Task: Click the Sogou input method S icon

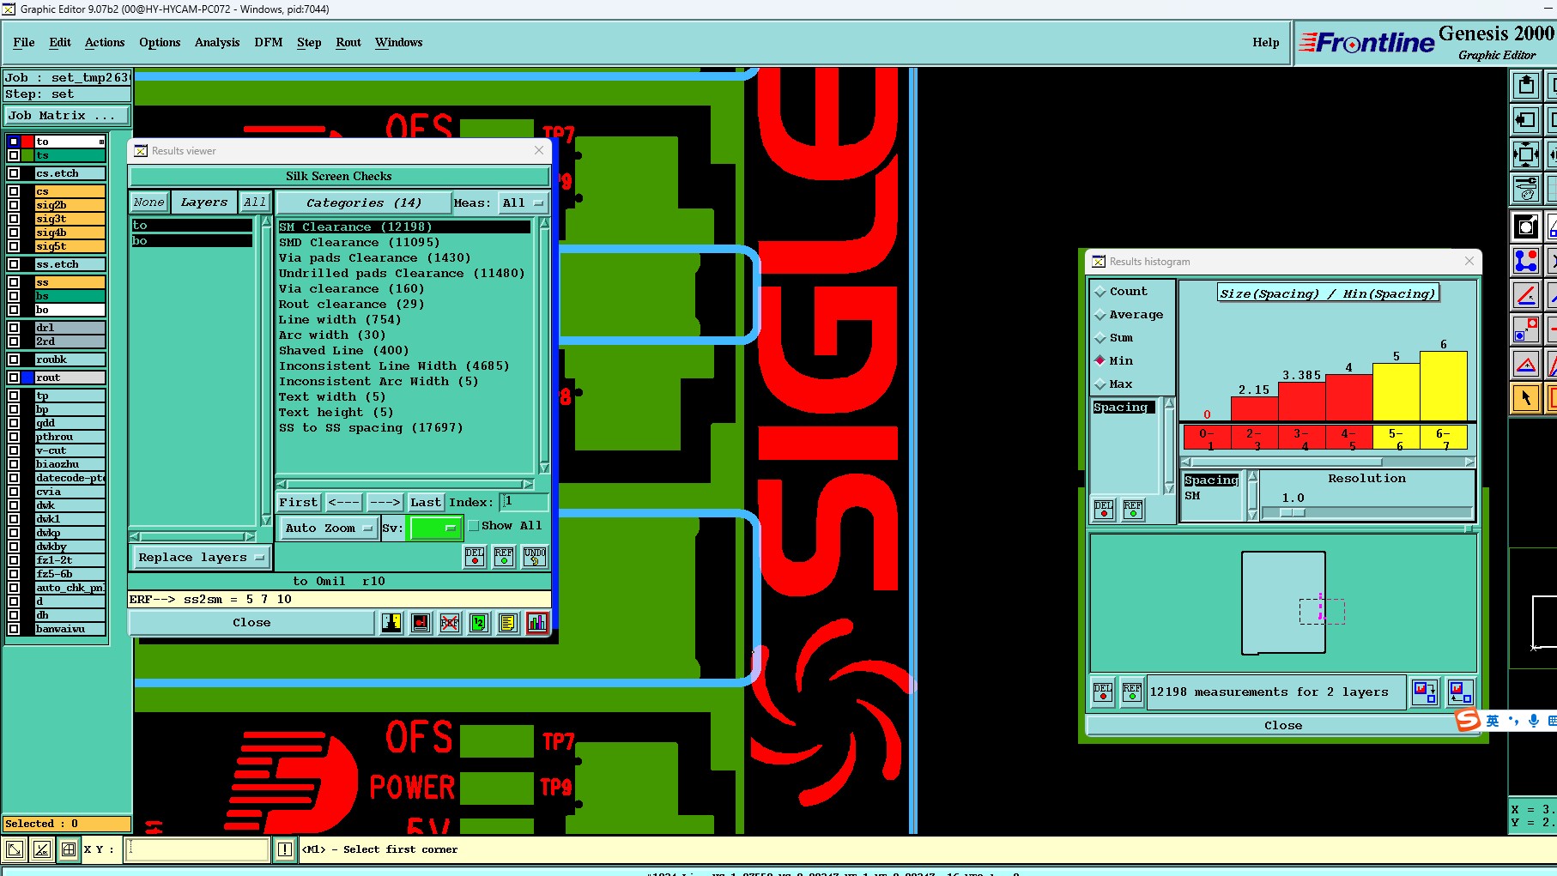Action: click(x=1468, y=720)
